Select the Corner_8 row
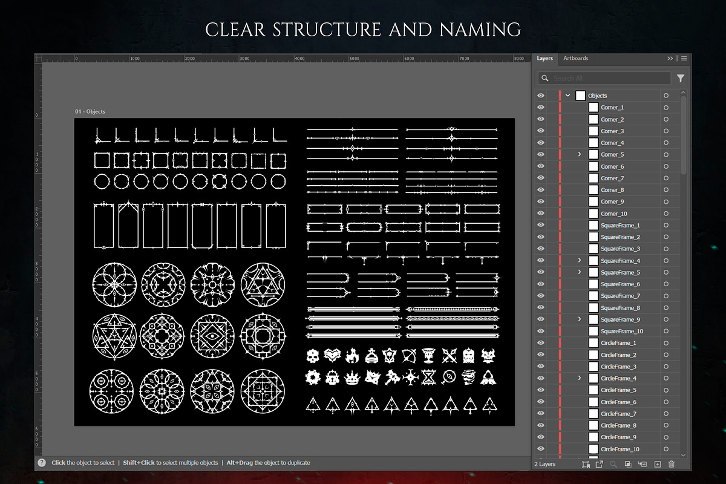 pyautogui.click(x=607, y=190)
